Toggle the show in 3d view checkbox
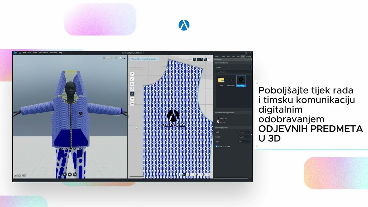368x207 pixels. coord(216,146)
